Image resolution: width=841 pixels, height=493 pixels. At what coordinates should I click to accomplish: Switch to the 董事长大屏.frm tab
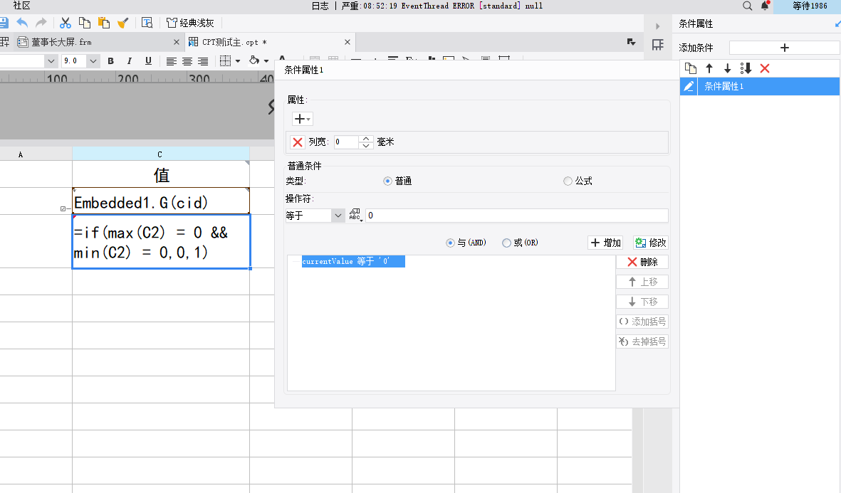61,42
